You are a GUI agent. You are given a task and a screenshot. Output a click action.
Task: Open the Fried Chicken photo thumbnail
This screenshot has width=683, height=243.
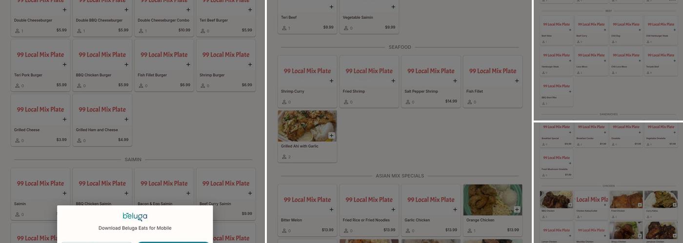point(625,199)
